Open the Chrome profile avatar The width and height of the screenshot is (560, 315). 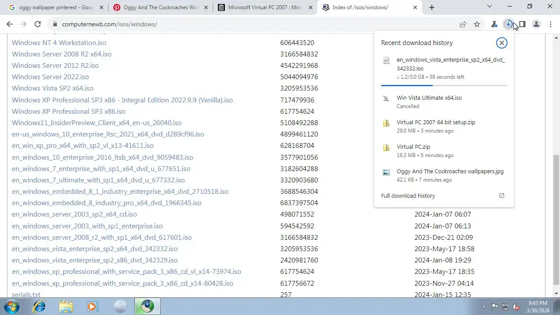tap(536, 24)
